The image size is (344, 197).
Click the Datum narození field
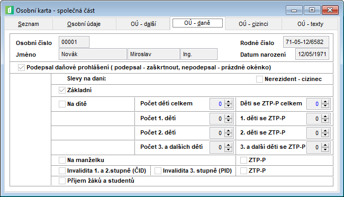point(312,54)
